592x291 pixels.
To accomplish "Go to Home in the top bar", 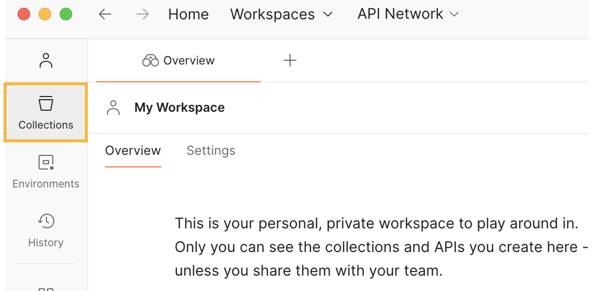I will 188,14.
